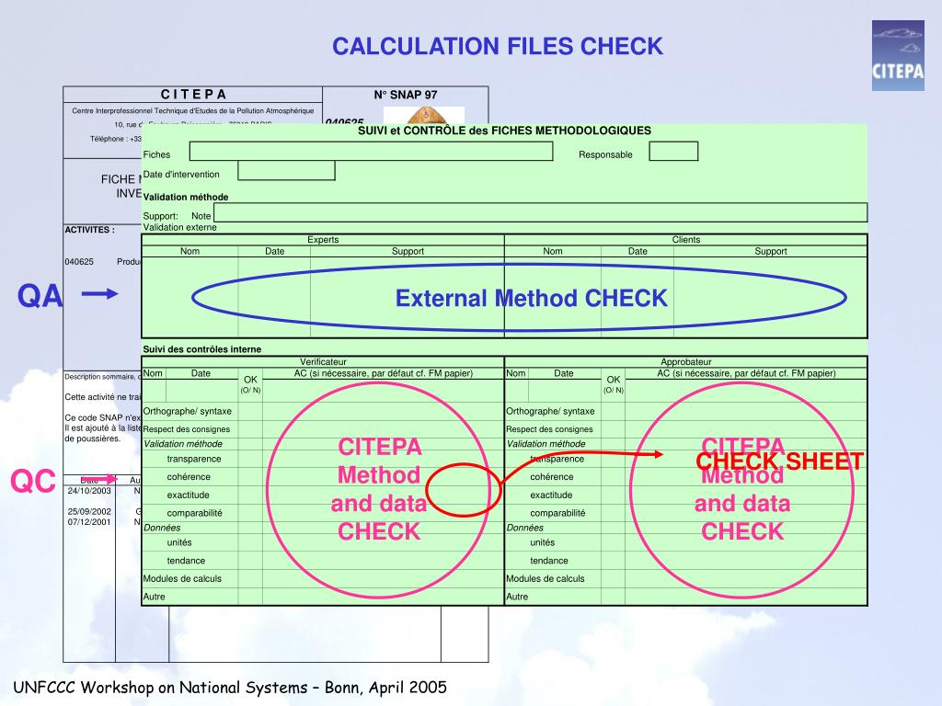
Task: Click 'Respect des consignes' under Approbateur
Action: coord(549,429)
